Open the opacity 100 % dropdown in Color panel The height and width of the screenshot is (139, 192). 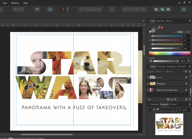tap(188, 61)
